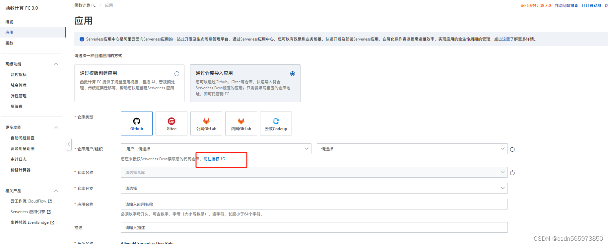The image size is (608, 244).
Task: Collapse the 更多功能 section
Action: click(x=56, y=127)
